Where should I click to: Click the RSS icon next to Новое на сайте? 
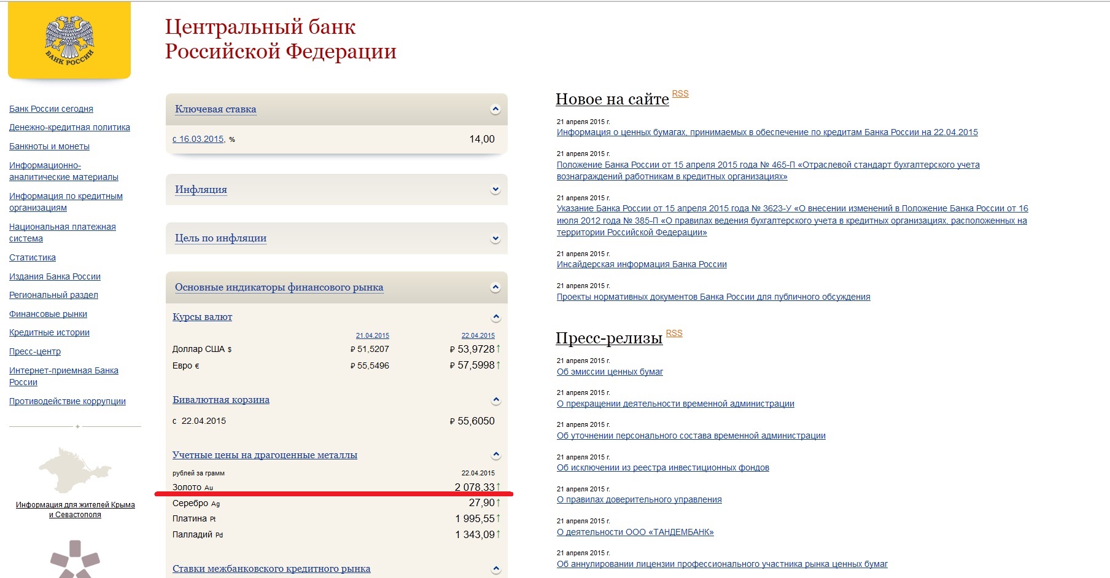click(680, 93)
